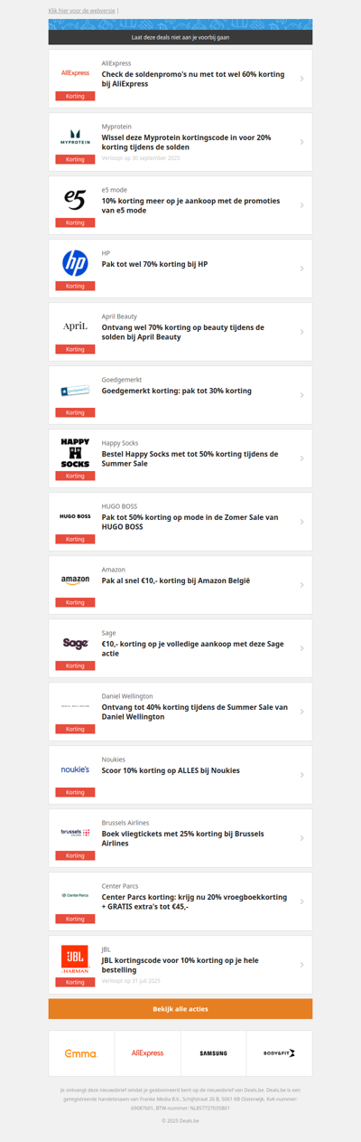Click the Body&Fit logo in footer
This screenshot has width=361, height=1142.
pos(280,1053)
